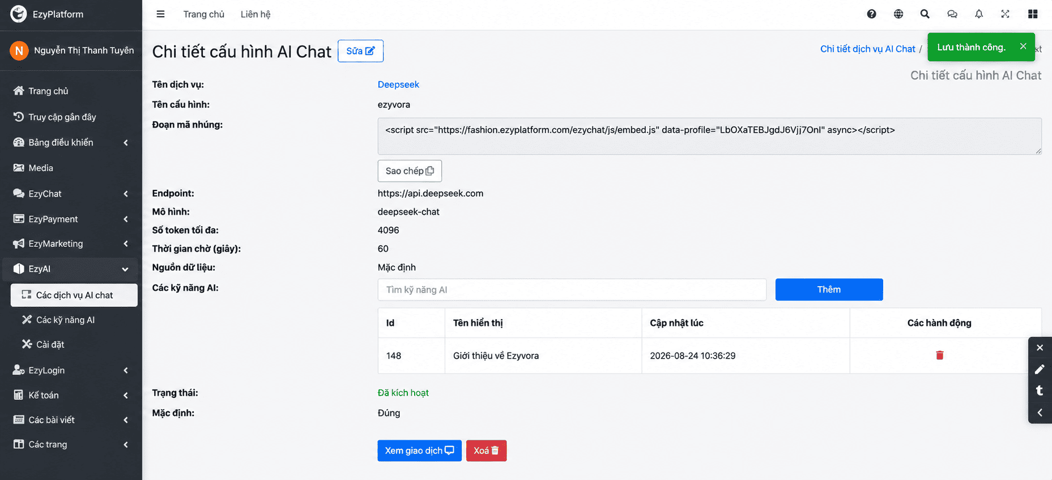1052x480 pixels.
Task: Click the blue Thêm button
Action: 829,290
